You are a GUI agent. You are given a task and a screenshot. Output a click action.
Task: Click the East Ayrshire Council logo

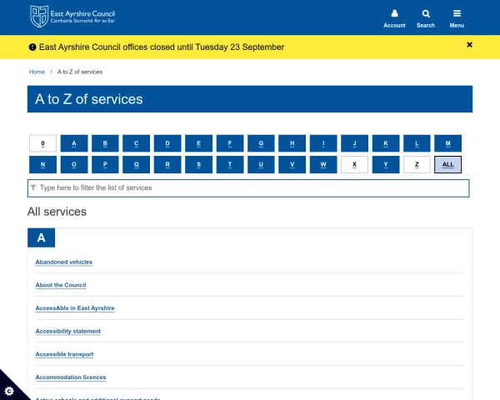tap(72, 15)
